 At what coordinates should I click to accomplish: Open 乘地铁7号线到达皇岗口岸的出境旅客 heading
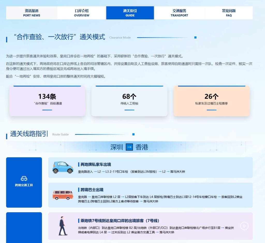click(x=120, y=221)
